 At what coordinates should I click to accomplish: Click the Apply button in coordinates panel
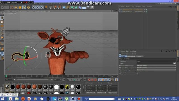pyautogui.click(x=113, y=93)
